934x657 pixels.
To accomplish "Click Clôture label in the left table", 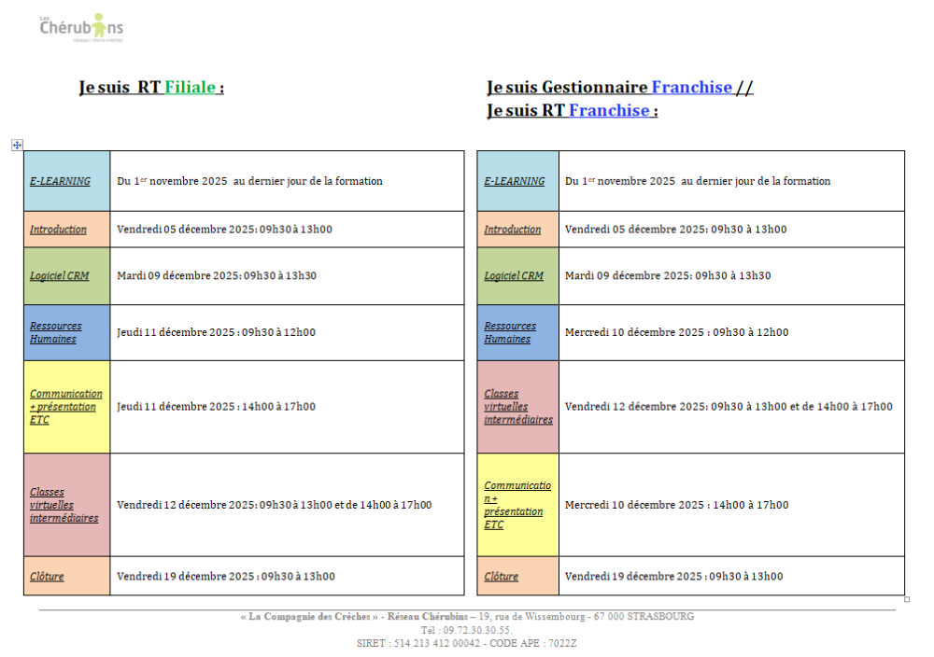I will 47,577.
